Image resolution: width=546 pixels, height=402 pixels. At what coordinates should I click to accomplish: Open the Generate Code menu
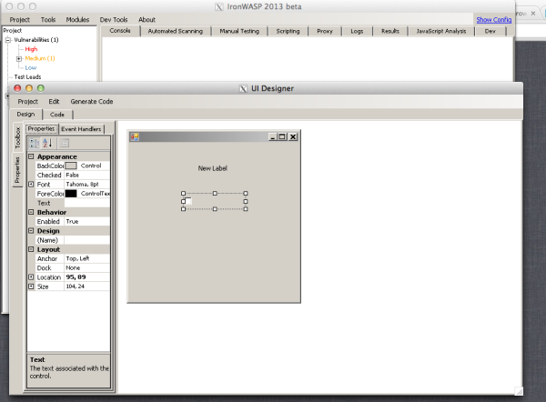coord(92,102)
